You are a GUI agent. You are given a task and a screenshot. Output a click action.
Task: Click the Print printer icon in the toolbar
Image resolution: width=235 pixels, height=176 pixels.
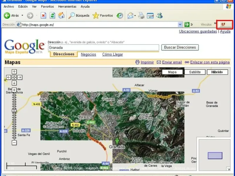[141, 16]
